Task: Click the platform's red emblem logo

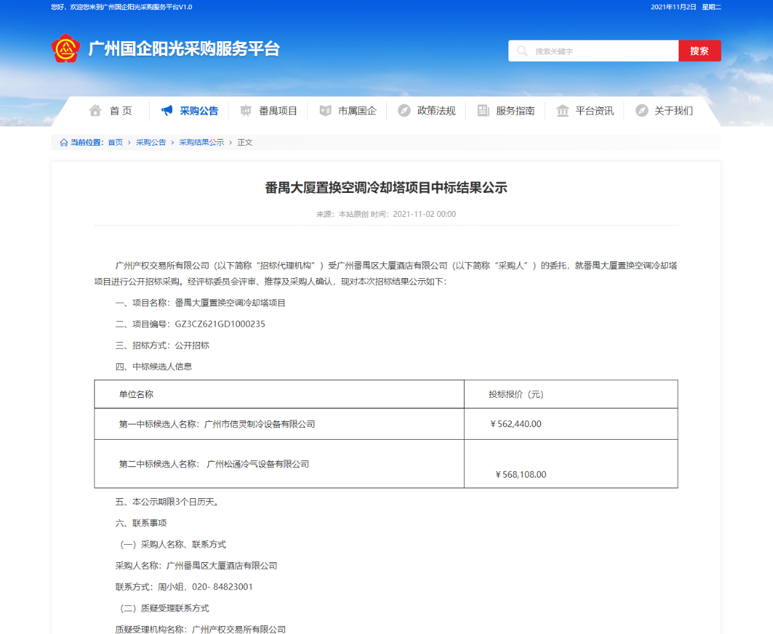Action: (66, 49)
